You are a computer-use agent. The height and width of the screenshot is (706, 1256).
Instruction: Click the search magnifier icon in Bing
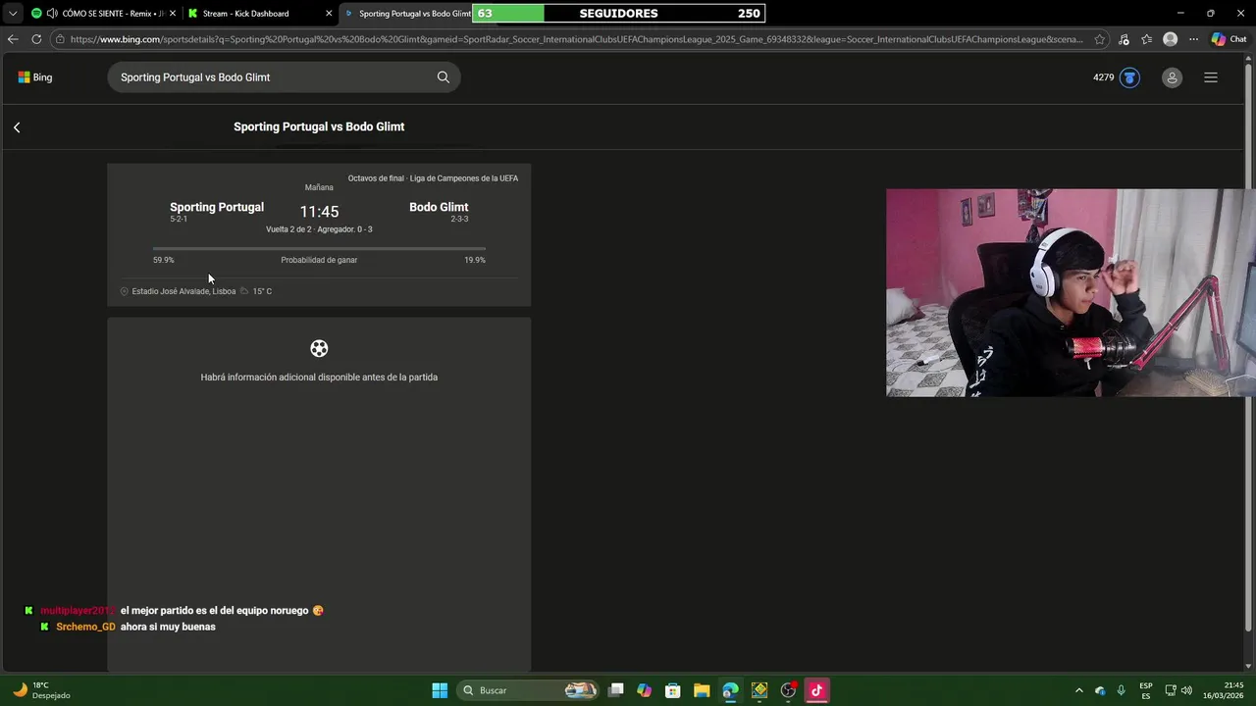pyautogui.click(x=444, y=77)
